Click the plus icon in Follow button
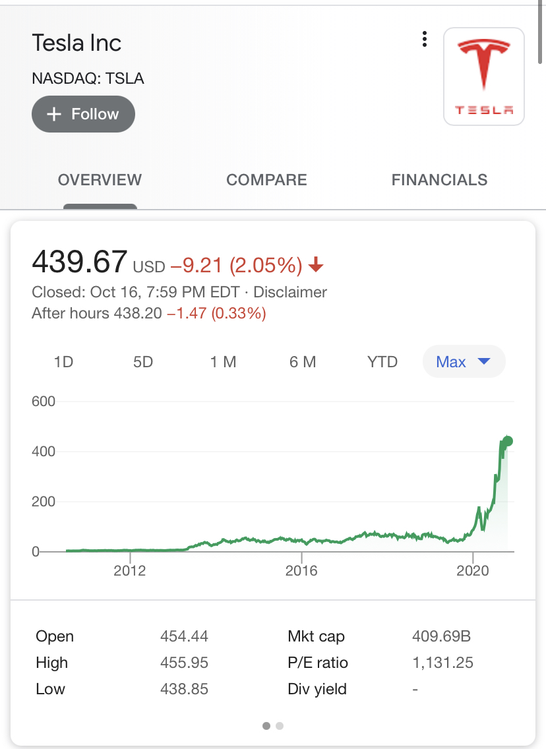The width and height of the screenshot is (546, 749). click(x=54, y=114)
